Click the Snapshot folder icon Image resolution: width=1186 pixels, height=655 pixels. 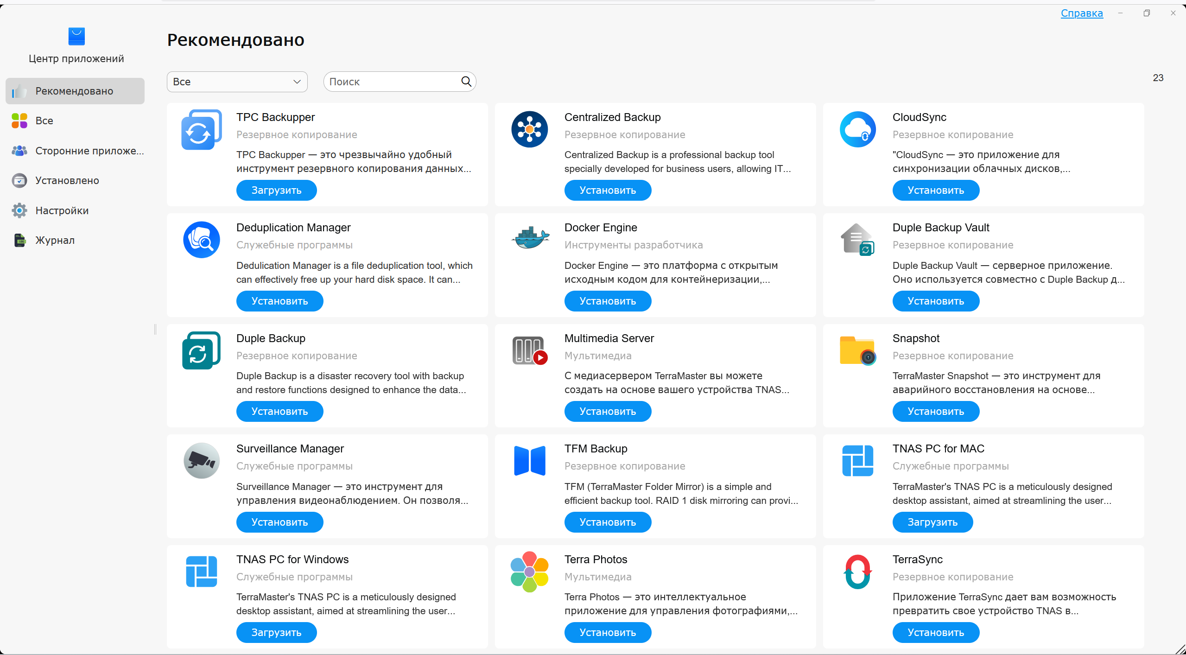(857, 350)
